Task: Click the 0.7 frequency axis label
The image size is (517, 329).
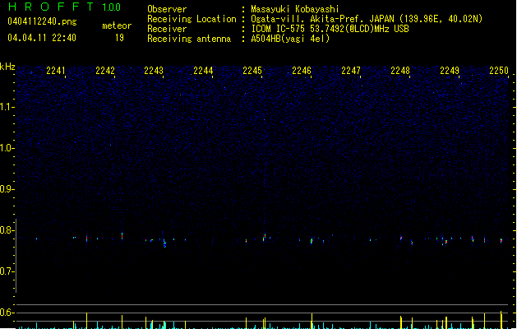Action: [x=6, y=271]
